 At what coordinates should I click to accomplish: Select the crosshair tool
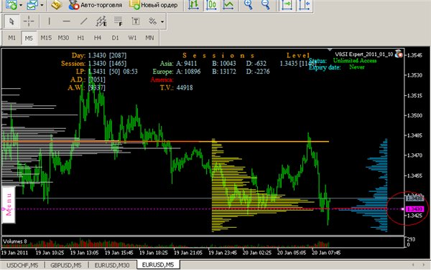pyautogui.click(x=29, y=21)
